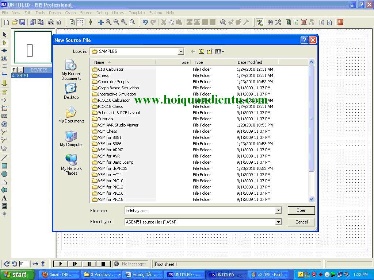Screen dimensions: 374x280
Task: Go to Desktop in places bar
Action: point(71,92)
